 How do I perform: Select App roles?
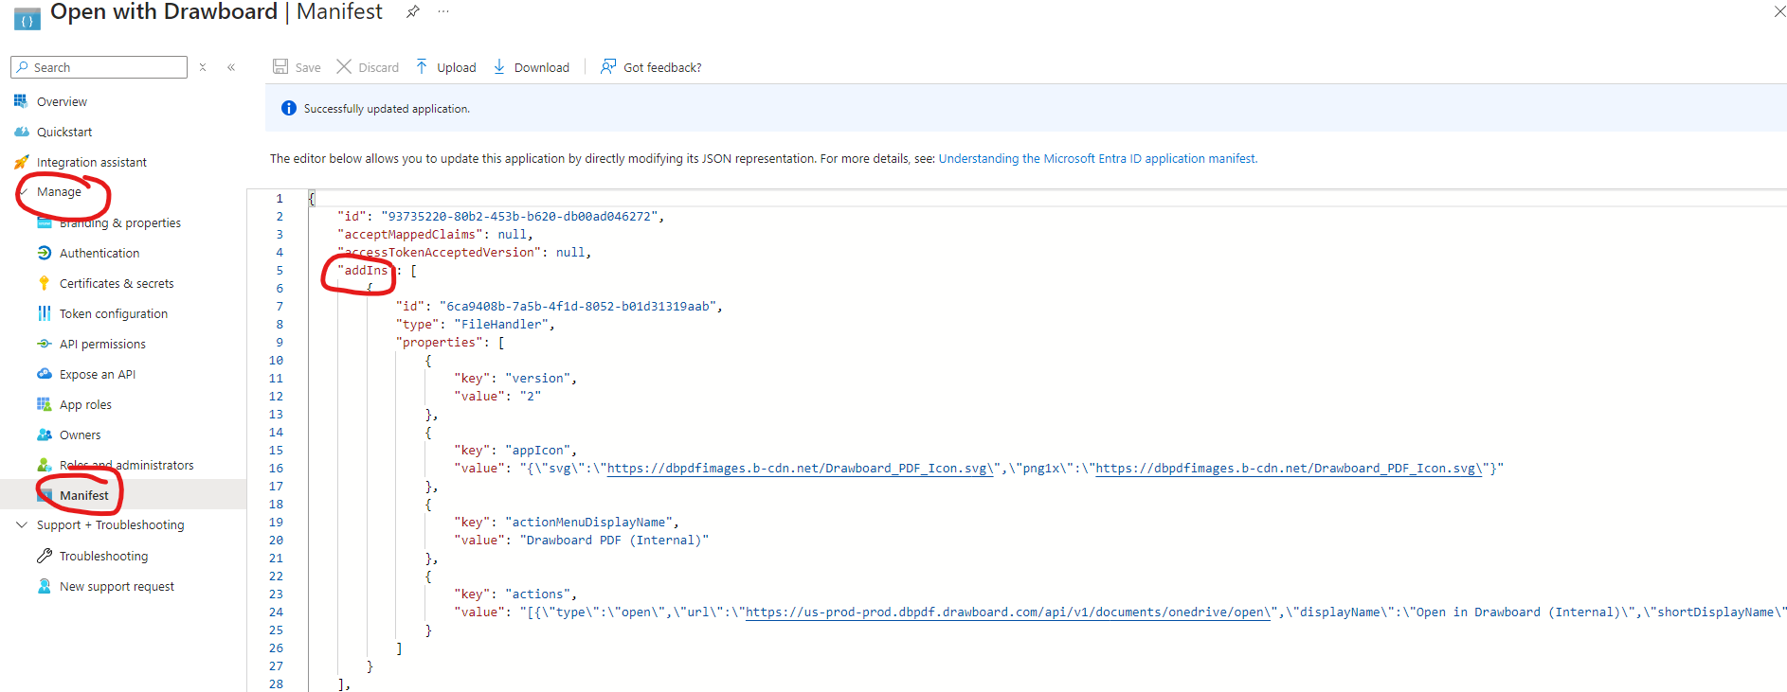click(x=85, y=404)
